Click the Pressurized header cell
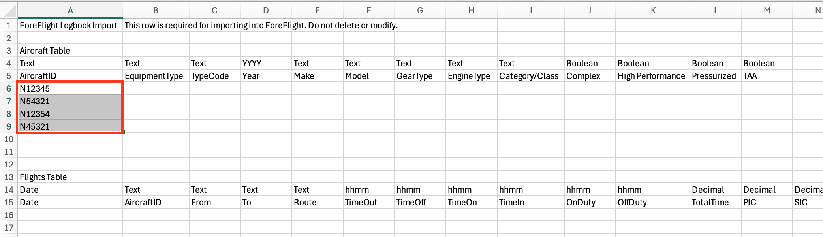 click(x=715, y=76)
